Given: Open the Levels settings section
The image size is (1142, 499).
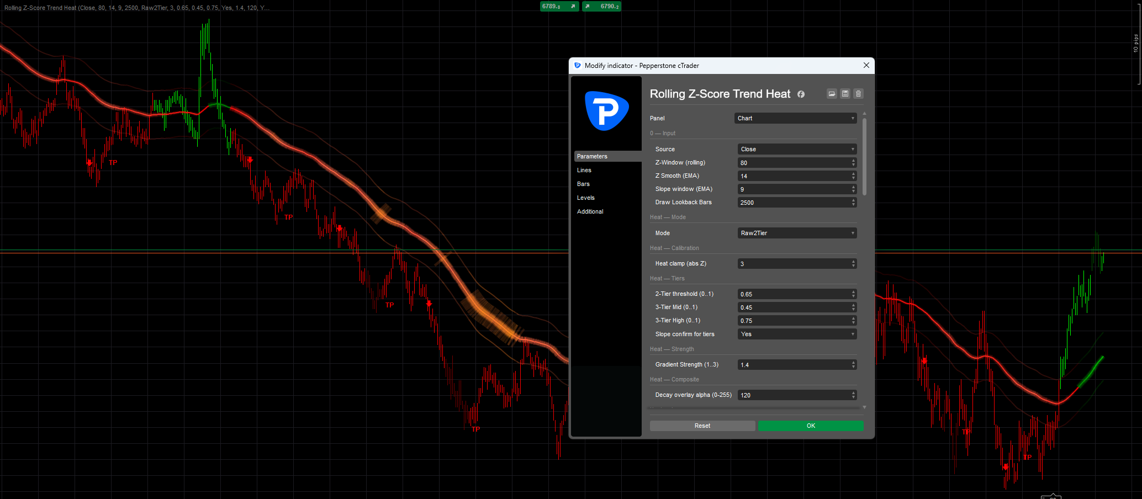Looking at the screenshot, I should point(585,197).
